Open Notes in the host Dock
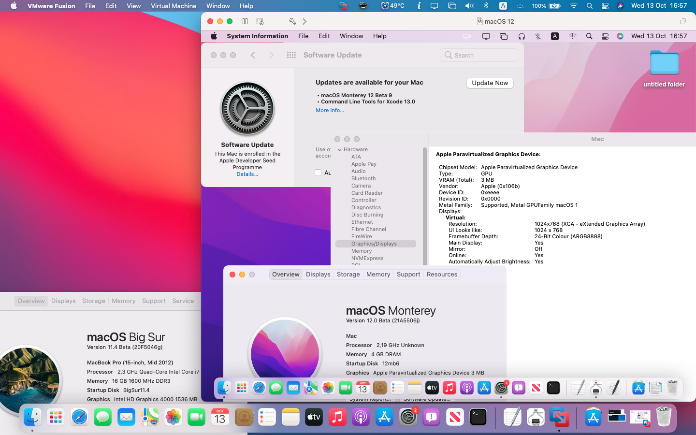The width and height of the screenshot is (696, 435). [290, 417]
